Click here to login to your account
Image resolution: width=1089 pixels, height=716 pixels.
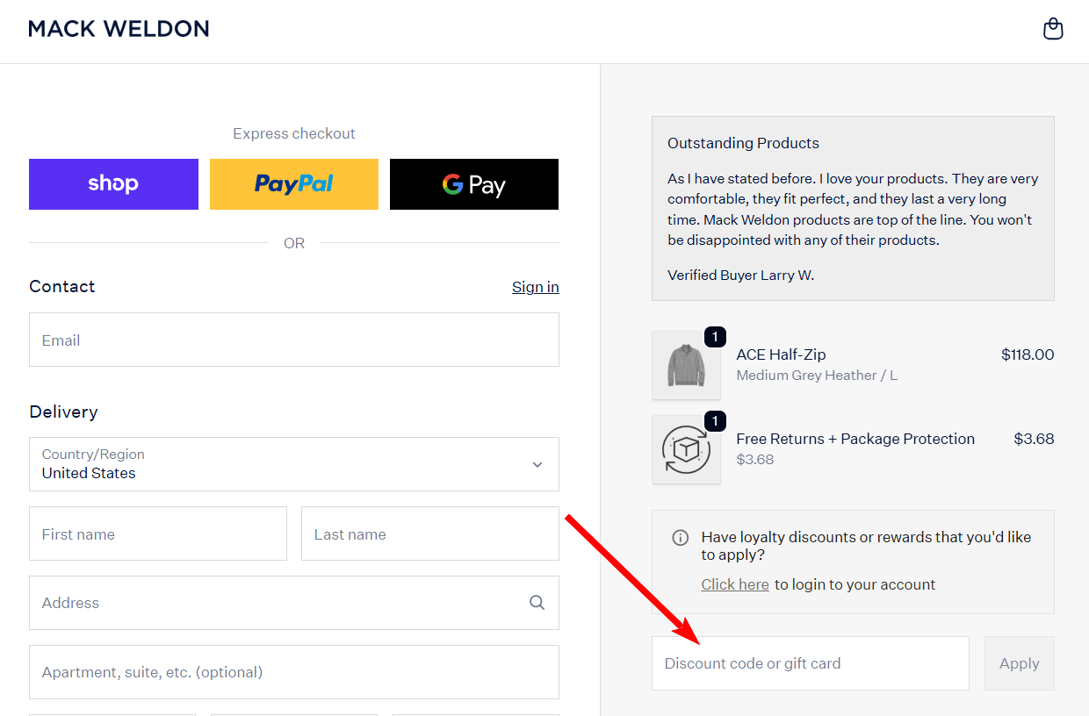click(x=735, y=584)
